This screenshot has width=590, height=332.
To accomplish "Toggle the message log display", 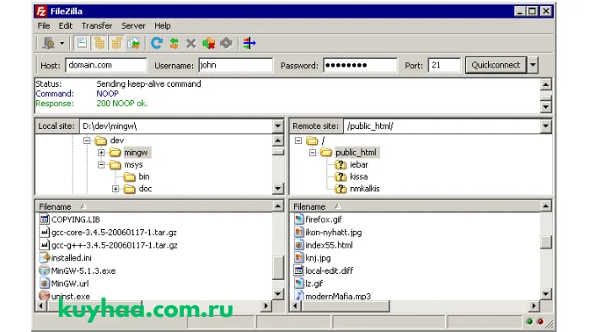I will 82,43.
